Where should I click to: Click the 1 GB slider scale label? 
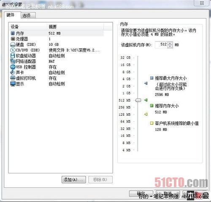(127, 93)
